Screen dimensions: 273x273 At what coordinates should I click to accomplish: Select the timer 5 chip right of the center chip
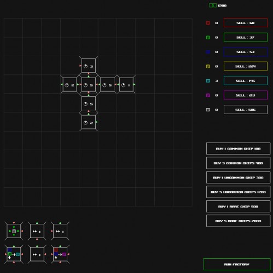[x=107, y=85]
